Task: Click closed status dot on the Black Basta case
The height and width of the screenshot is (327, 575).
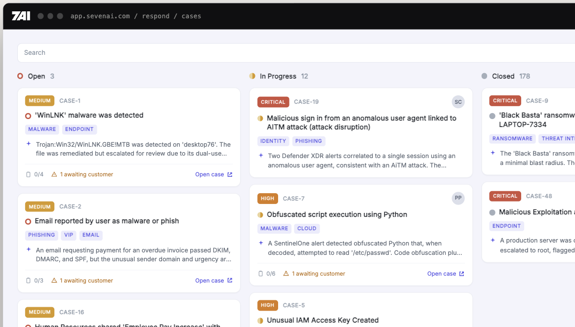Action: point(492,116)
